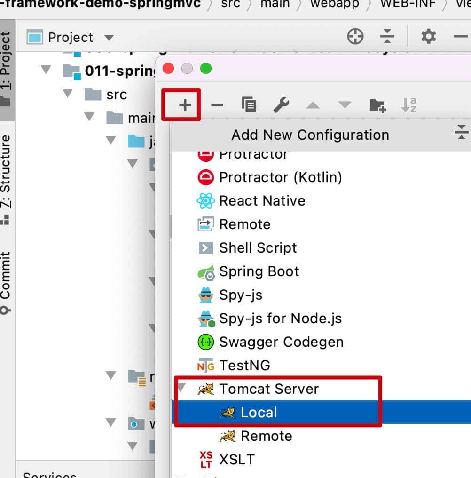Click WEB-INF in the breadcrumb path
Viewport: 471px width, 478px height.
408,4
